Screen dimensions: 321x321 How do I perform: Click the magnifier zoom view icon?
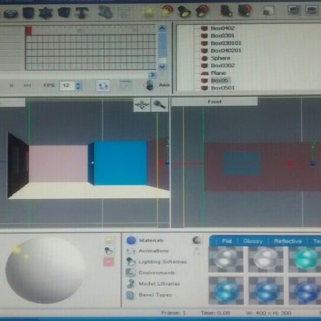point(160,105)
